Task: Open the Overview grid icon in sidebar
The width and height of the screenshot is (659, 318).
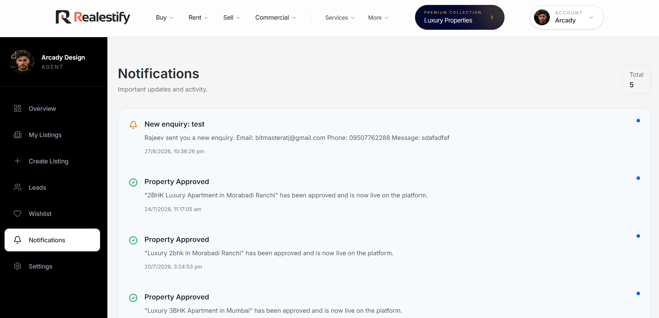Action: point(18,108)
